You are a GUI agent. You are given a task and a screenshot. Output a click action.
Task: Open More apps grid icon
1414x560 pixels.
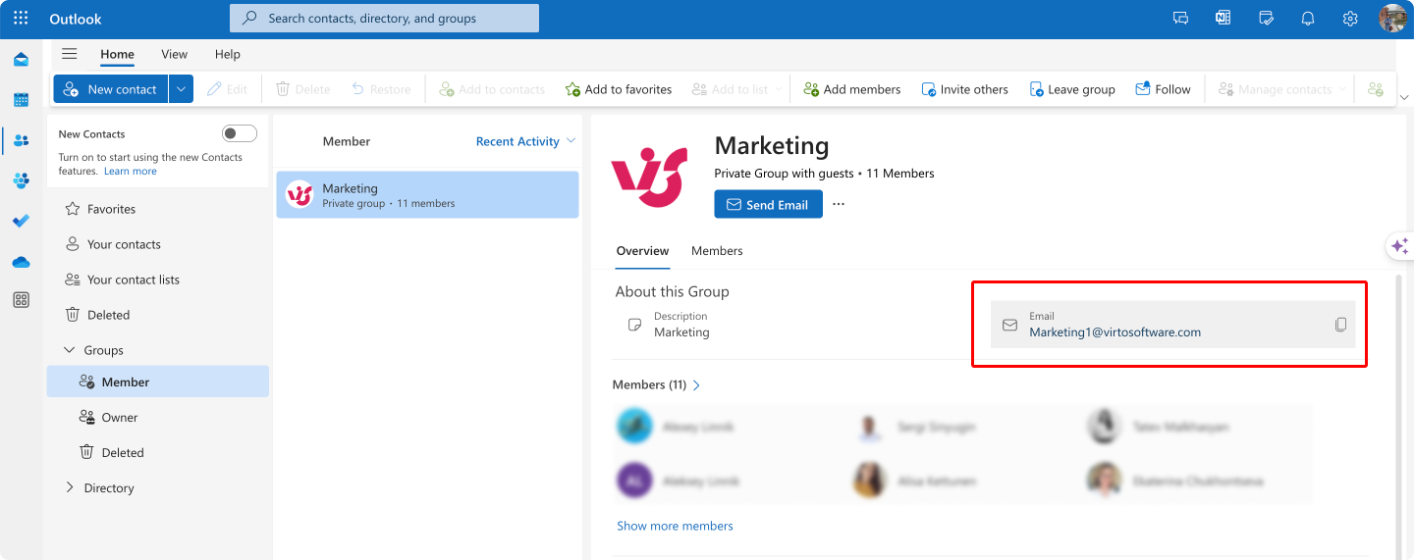click(x=21, y=300)
